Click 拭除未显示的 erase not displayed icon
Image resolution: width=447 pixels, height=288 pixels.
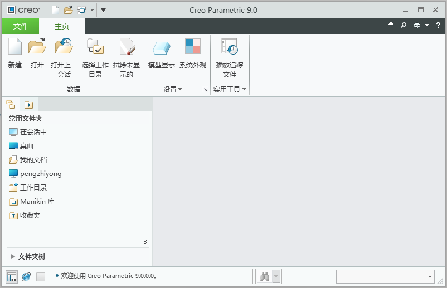point(127,58)
